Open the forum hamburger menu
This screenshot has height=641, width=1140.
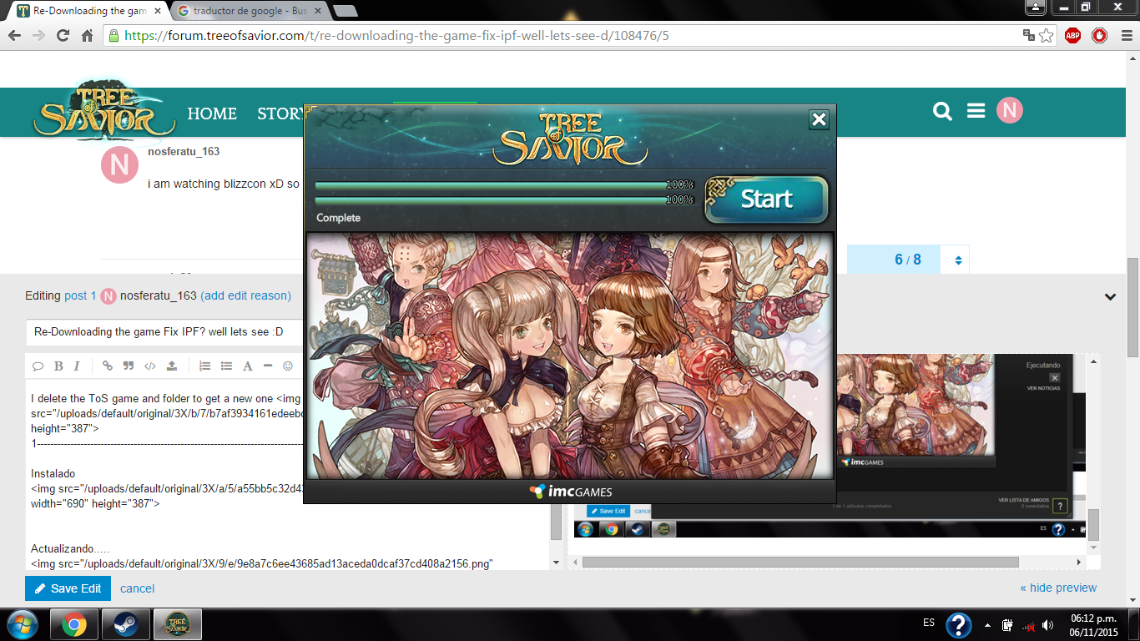(976, 111)
